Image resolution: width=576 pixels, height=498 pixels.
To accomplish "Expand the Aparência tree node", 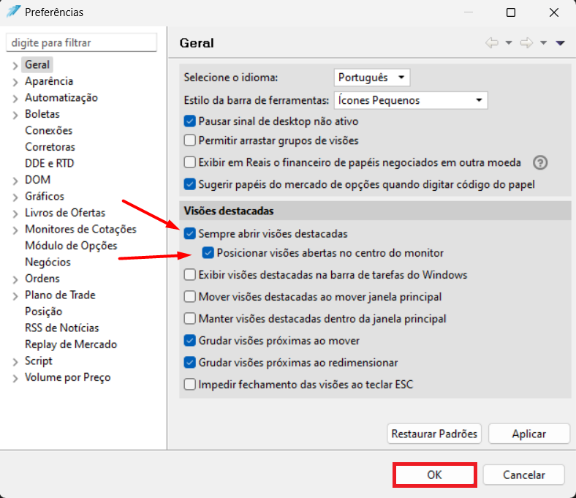I will (x=15, y=82).
